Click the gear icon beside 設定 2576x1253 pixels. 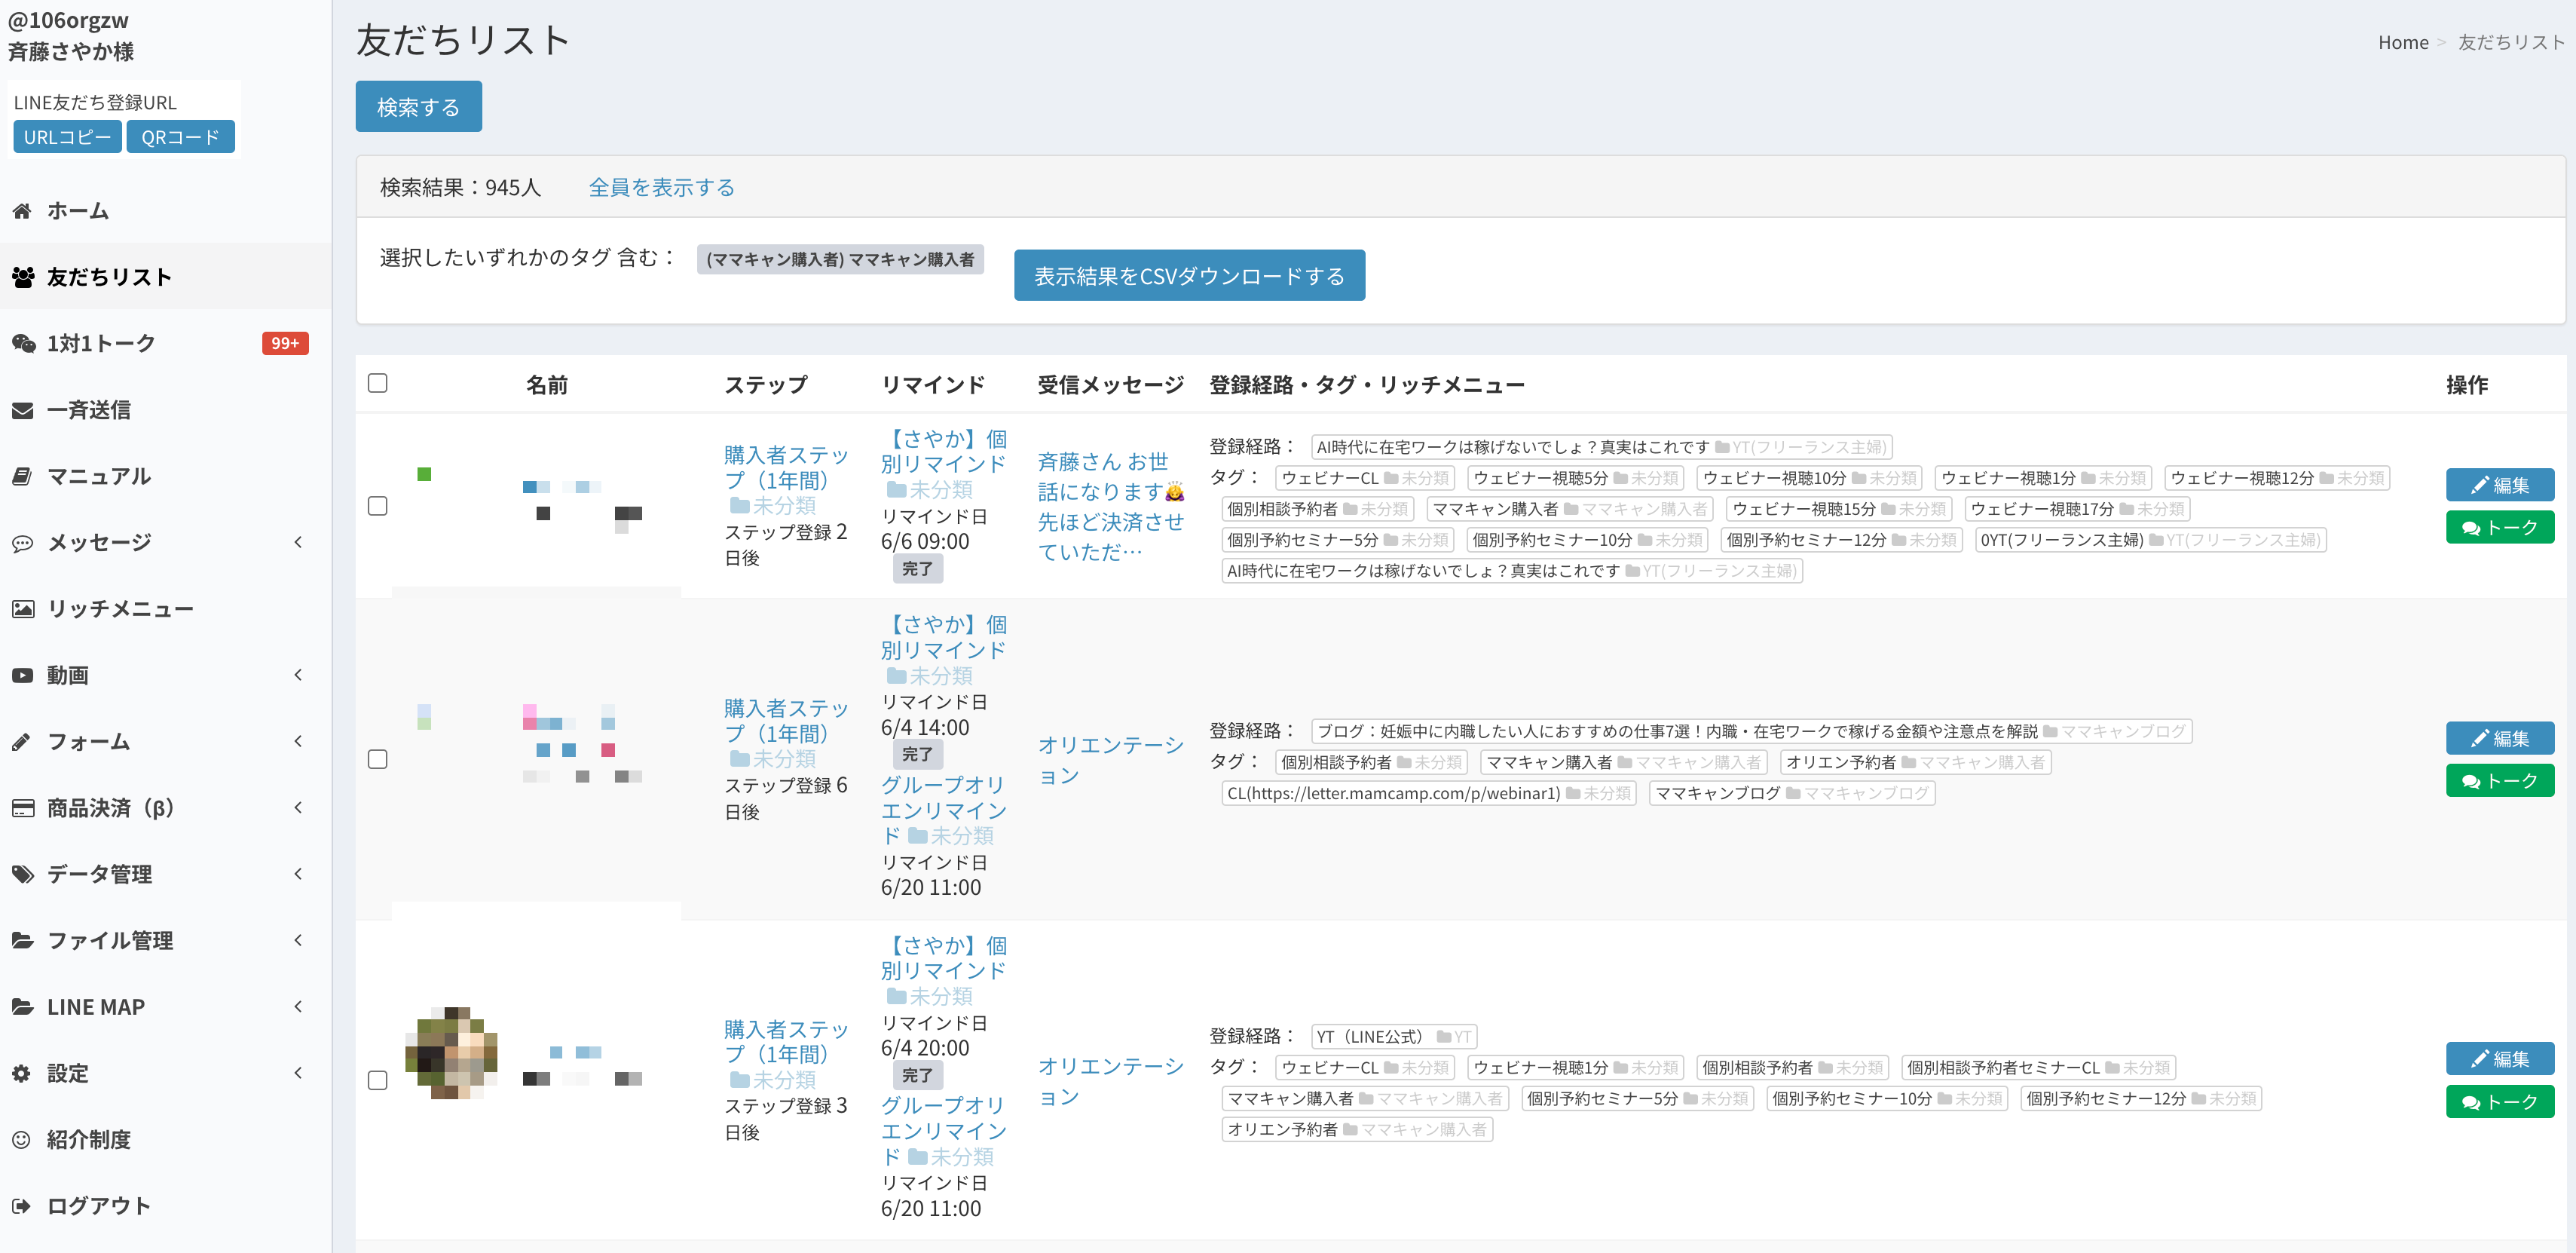(x=21, y=1073)
